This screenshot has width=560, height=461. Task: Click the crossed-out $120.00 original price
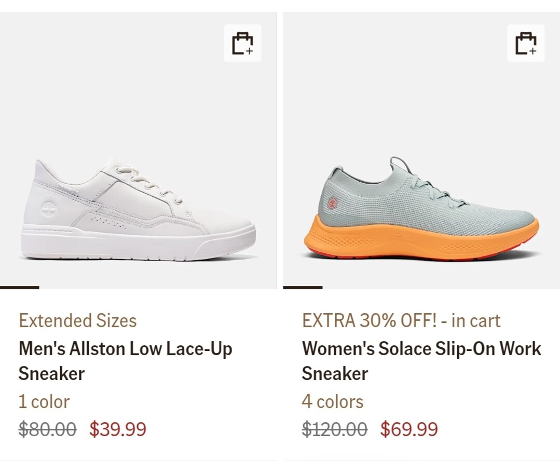coord(335,429)
